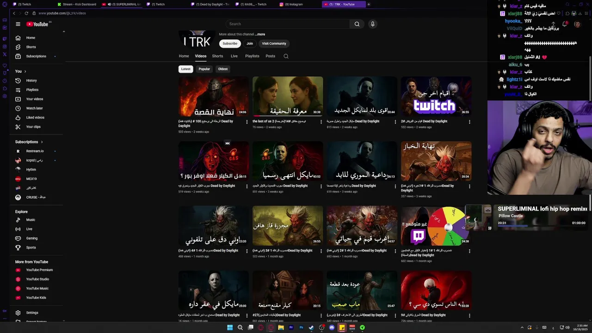This screenshot has height=333, width=592.
Task: Switch to Dead by Daylight browser tab
Action: pos(210,4)
